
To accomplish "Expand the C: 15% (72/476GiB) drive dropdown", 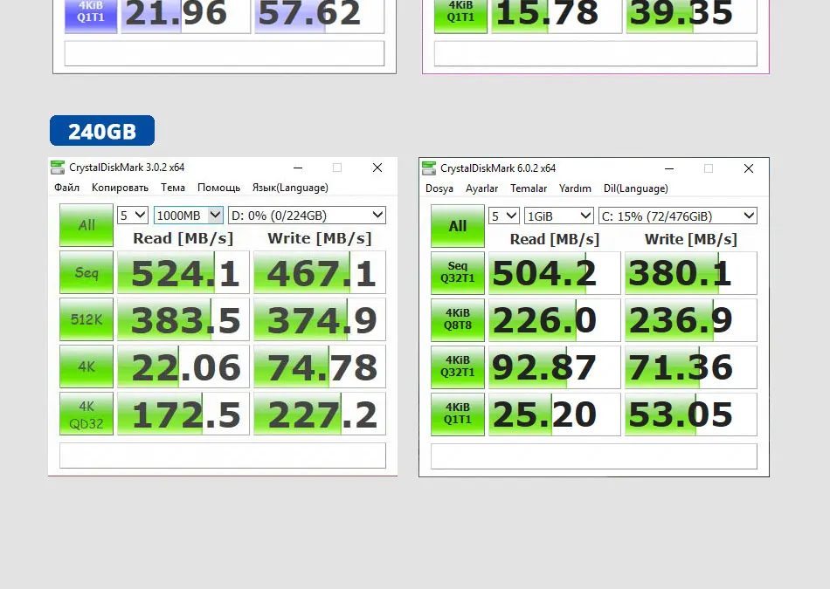I will coord(678,216).
